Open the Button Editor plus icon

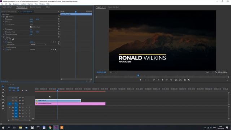tap(227, 80)
